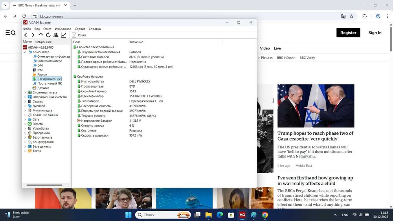Select the Датчики tree item

coord(41,88)
